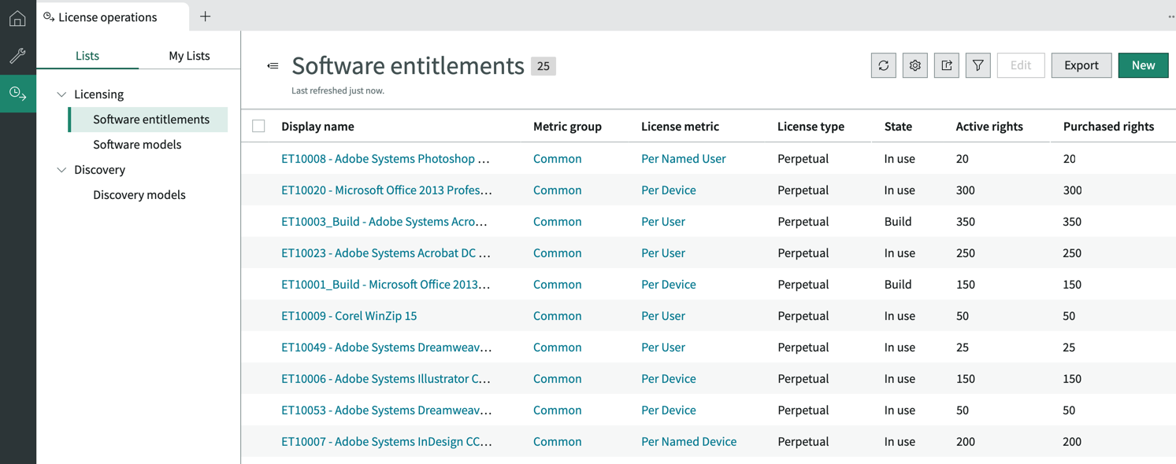
Task: Open ET10009 - Corel WinZip 15 entitlement
Action: coord(349,316)
